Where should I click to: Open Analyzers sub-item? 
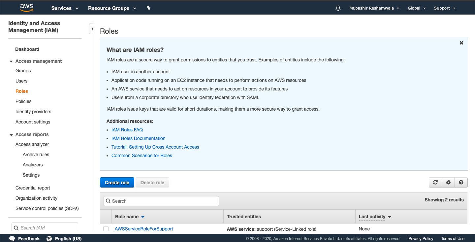pyautogui.click(x=33, y=165)
